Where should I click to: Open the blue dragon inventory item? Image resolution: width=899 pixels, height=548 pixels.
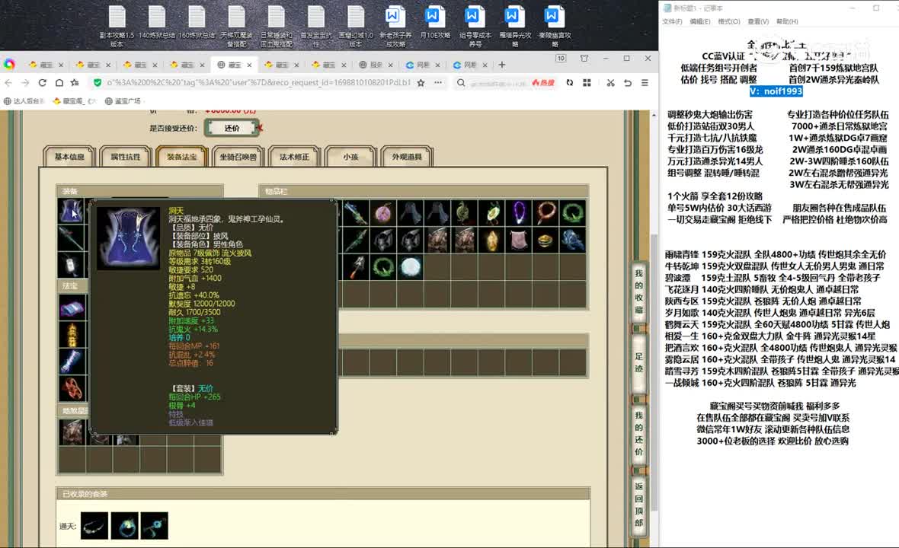[573, 240]
